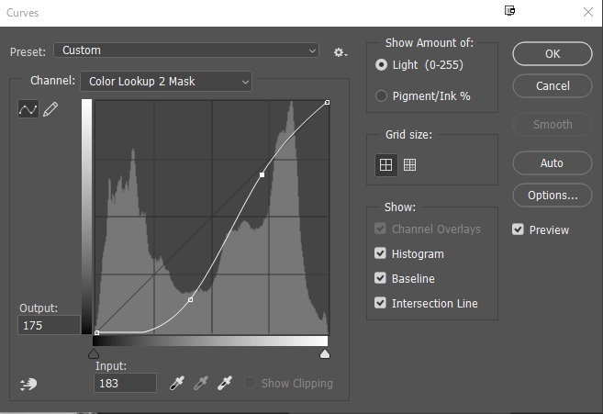This screenshot has height=414, width=603.
Task: Choose the detailed 10x10 grid size
Action: (x=409, y=164)
